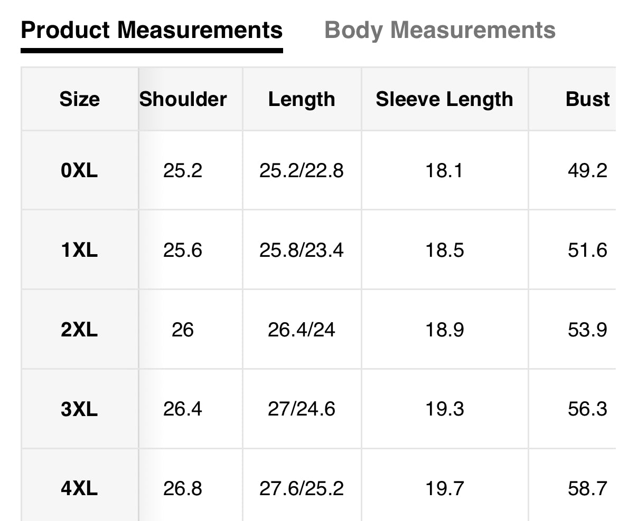Viewport: 637px width, 521px height.
Task: Click sleeve length value 18.1
Action: pos(444,170)
